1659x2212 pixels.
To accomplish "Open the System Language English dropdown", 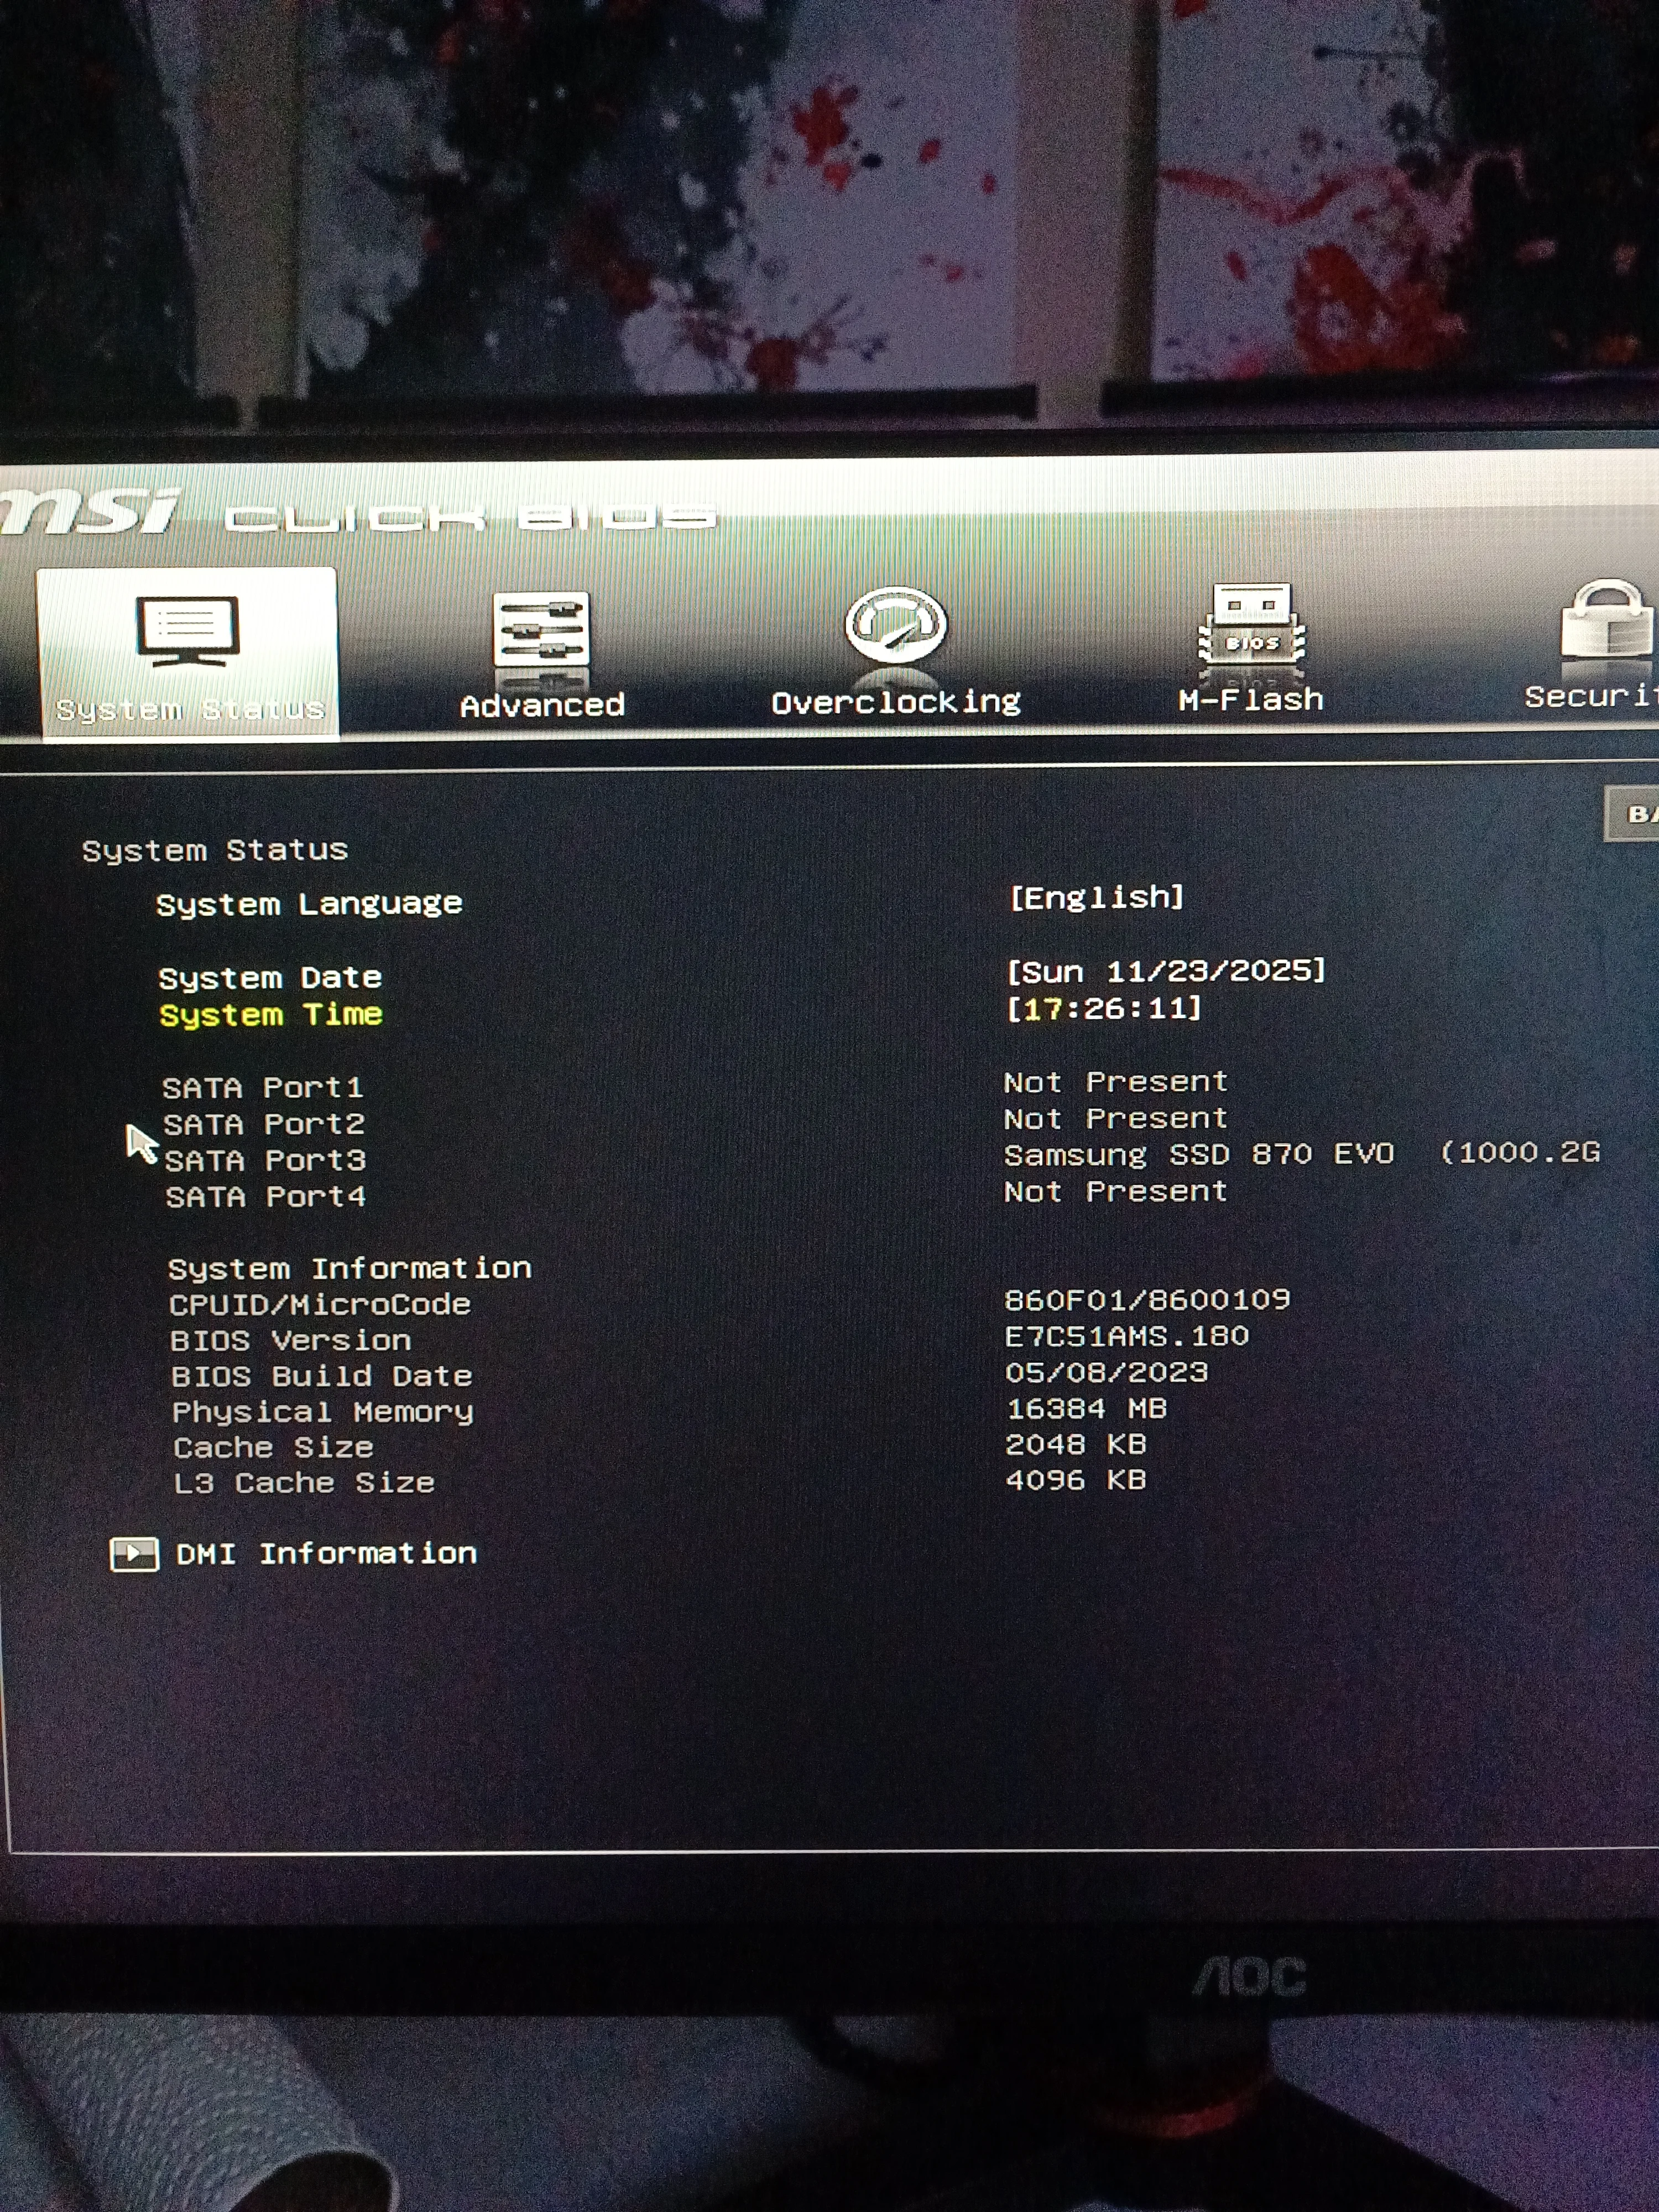I will point(1096,897).
